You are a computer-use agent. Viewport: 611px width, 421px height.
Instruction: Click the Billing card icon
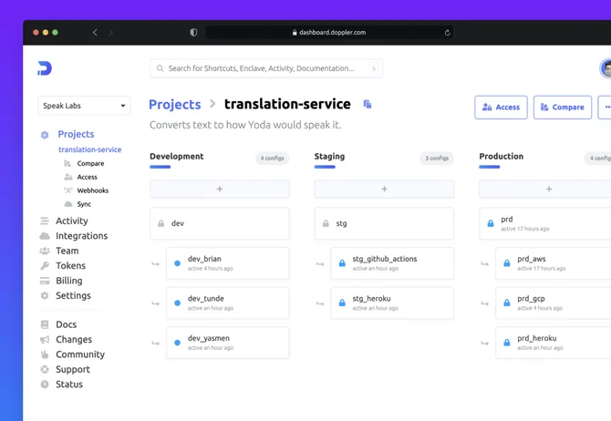tap(45, 281)
